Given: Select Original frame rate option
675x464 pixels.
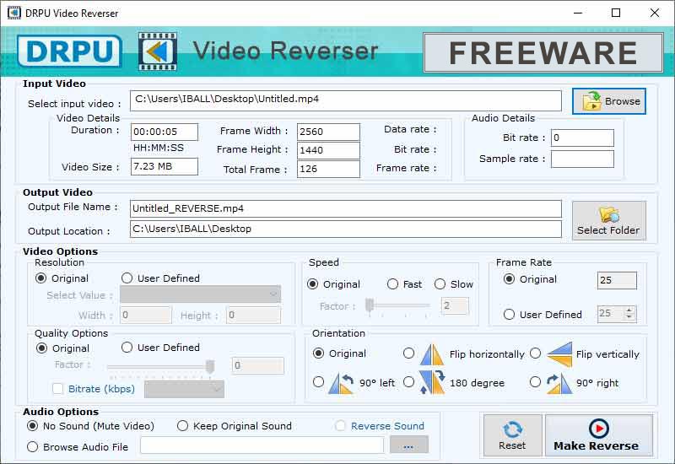Looking at the screenshot, I should tap(509, 279).
